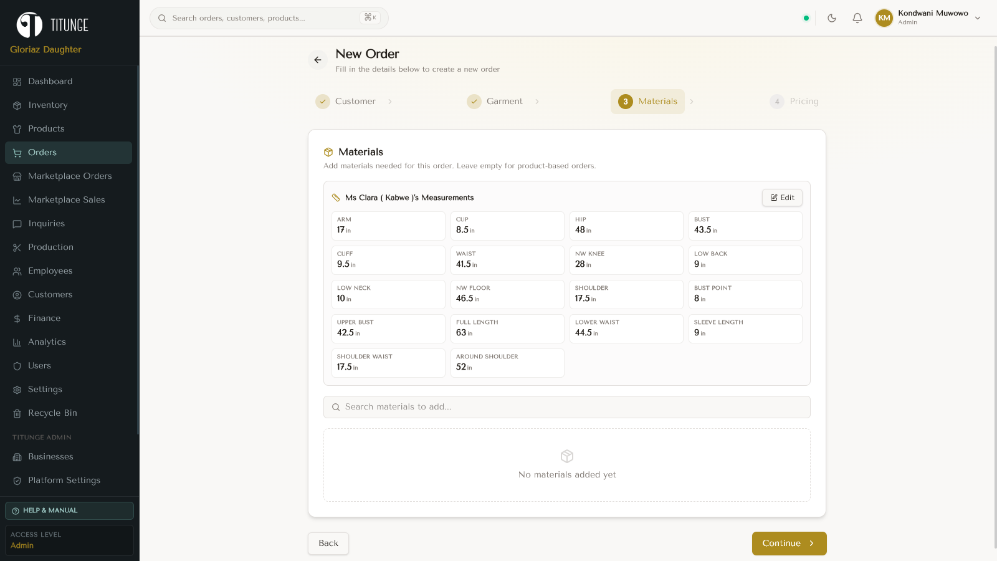
Task: Click the Access Level Admin box
Action: (69, 540)
